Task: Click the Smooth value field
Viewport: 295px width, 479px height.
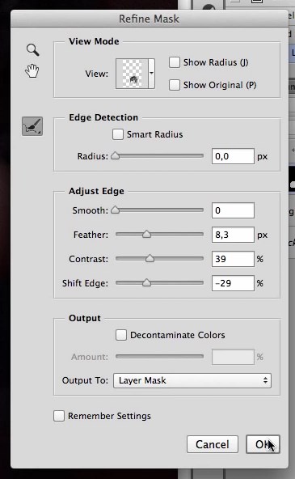Action: pos(233,210)
